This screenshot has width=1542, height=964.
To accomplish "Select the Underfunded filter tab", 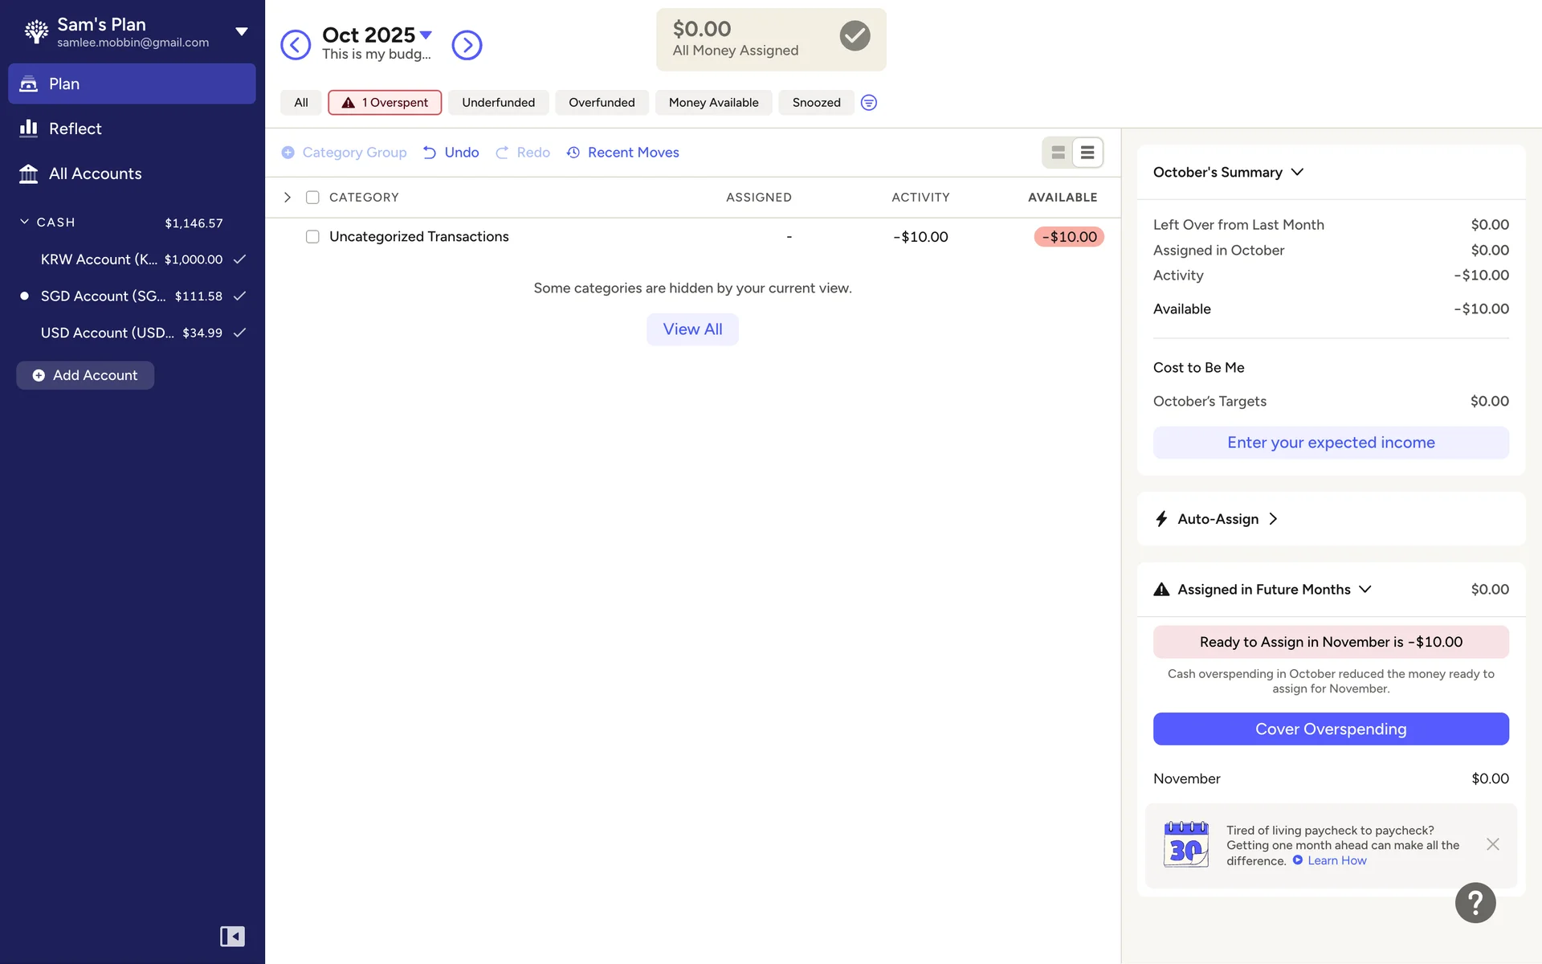I will point(498,103).
